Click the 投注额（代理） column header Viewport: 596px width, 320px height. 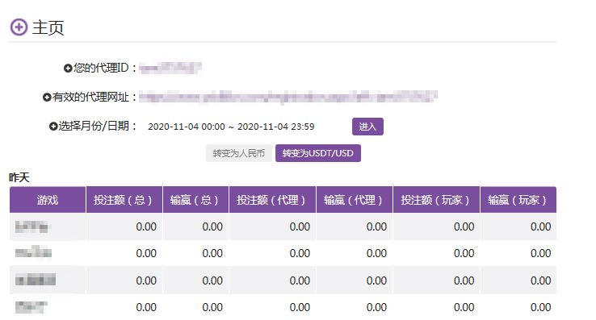click(x=272, y=200)
